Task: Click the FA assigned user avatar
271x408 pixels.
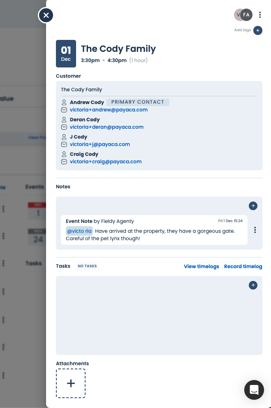Action: click(x=246, y=15)
